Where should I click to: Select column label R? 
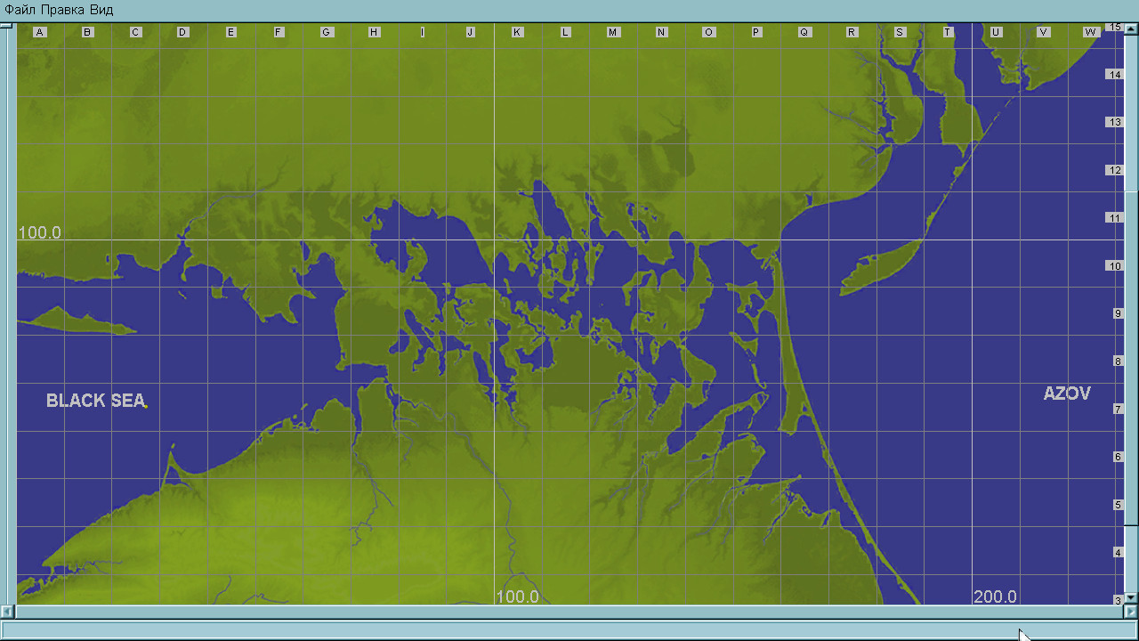(x=852, y=32)
